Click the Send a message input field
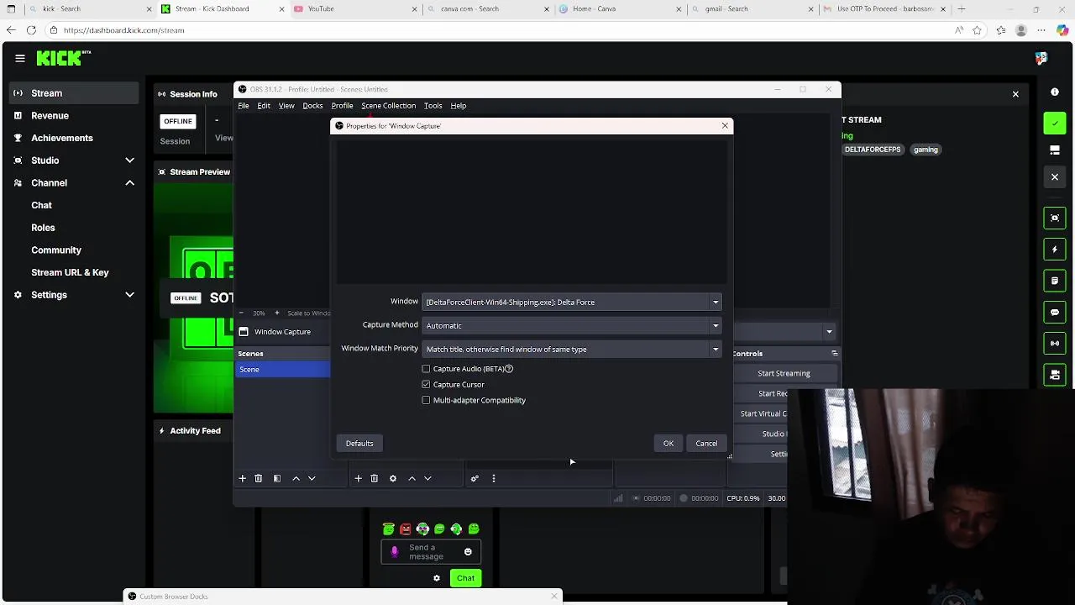This screenshot has height=605, width=1075. tap(431, 552)
